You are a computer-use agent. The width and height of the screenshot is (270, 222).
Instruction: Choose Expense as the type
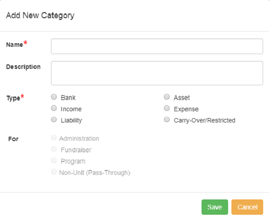(167, 108)
